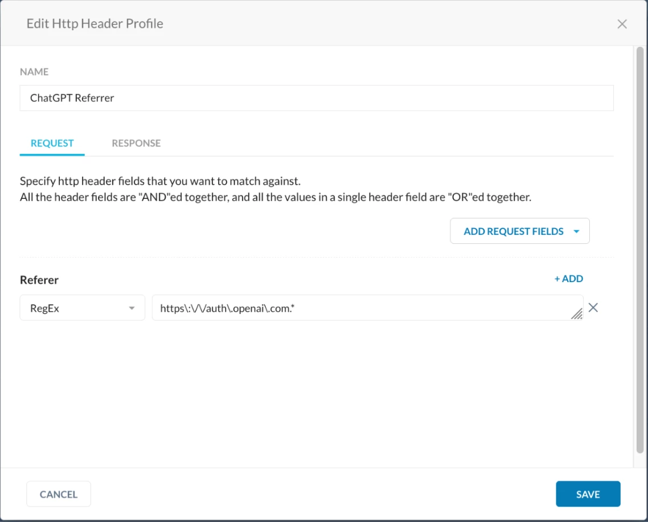The height and width of the screenshot is (522, 648).
Task: Click the NAME label
Action: 34,72
